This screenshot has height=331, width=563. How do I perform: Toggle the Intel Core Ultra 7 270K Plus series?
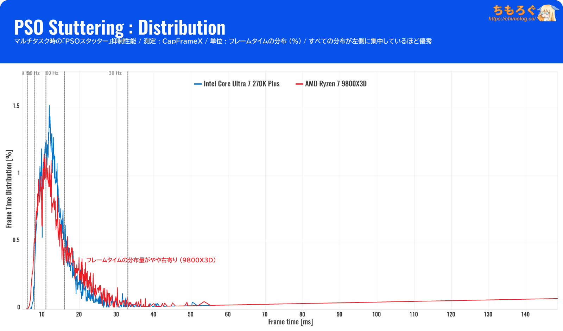241,84
